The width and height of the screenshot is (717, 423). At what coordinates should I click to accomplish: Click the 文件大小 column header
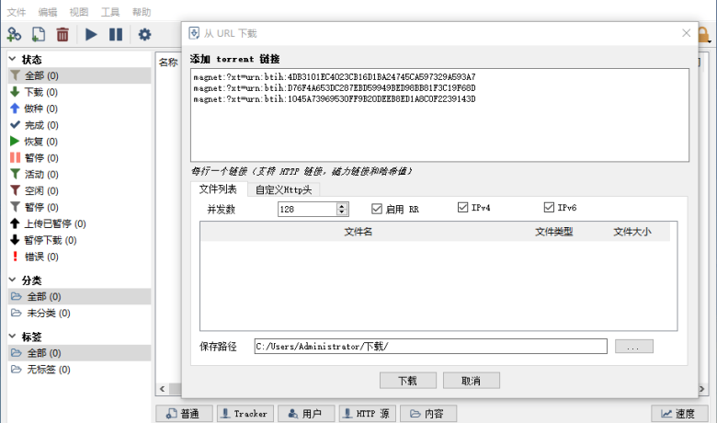[x=632, y=232]
